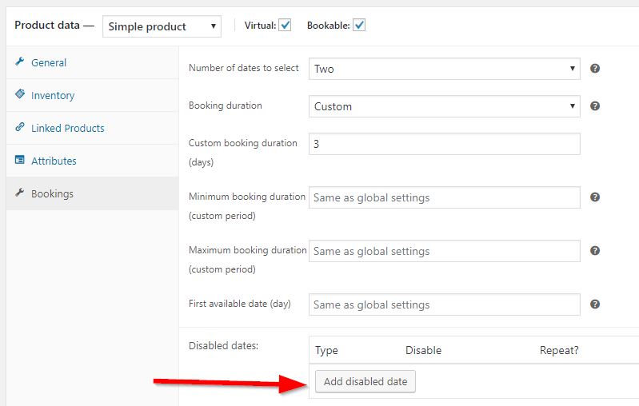
Task: Click the Bookings tab wrench icon
Action: pyautogui.click(x=20, y=193)
